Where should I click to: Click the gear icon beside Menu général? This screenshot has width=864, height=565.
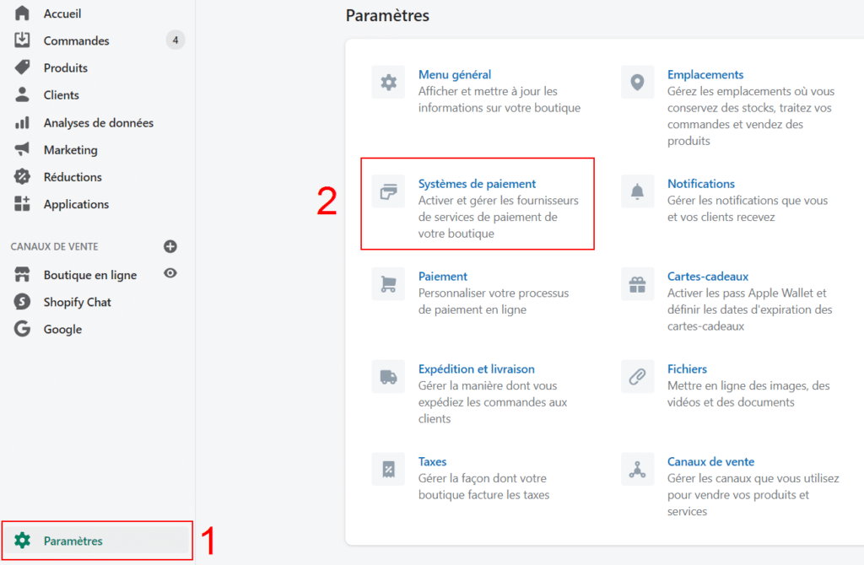click(x=388, y=83)
